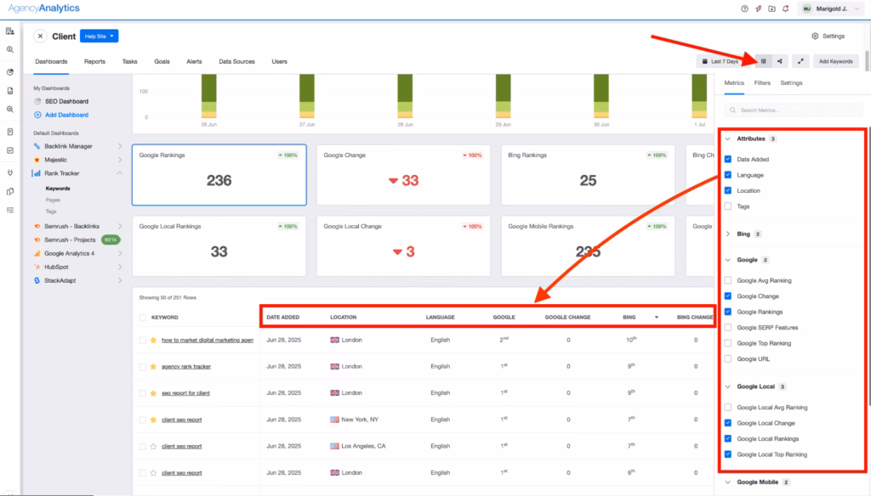Click the magnifying glass search icon in sidebar
This screenshot has width=871, height=496.
pos(10,49)
